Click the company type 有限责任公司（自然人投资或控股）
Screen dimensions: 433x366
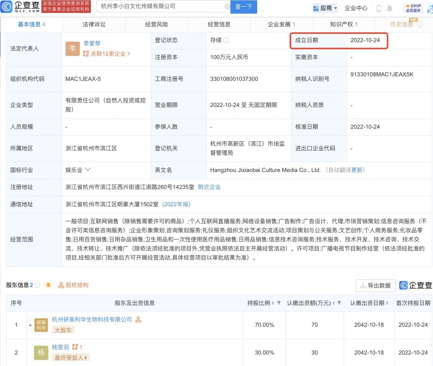pyautogui.click(x=106, y=105)
